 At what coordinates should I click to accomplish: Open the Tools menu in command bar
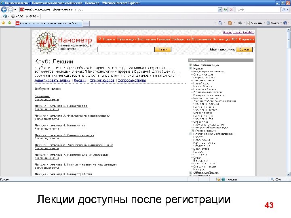(x=274, y=23)
